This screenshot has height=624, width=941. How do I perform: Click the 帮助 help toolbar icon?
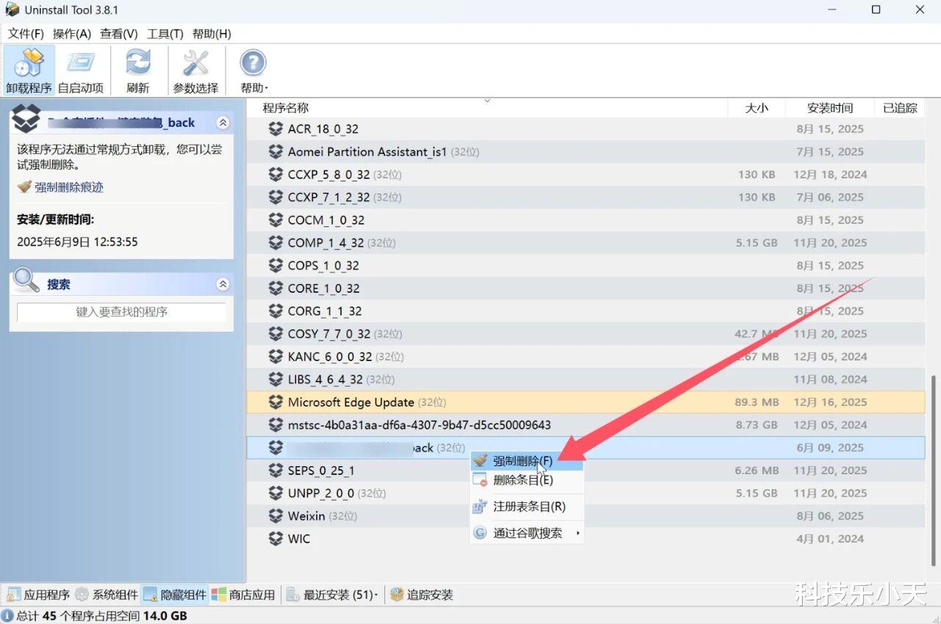pos(254,70)
